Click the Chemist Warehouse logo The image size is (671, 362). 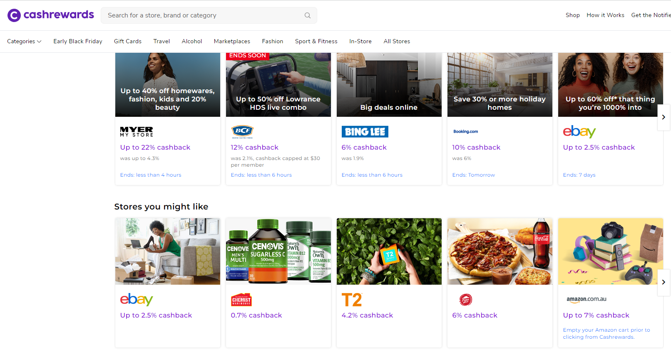[241, 300]
